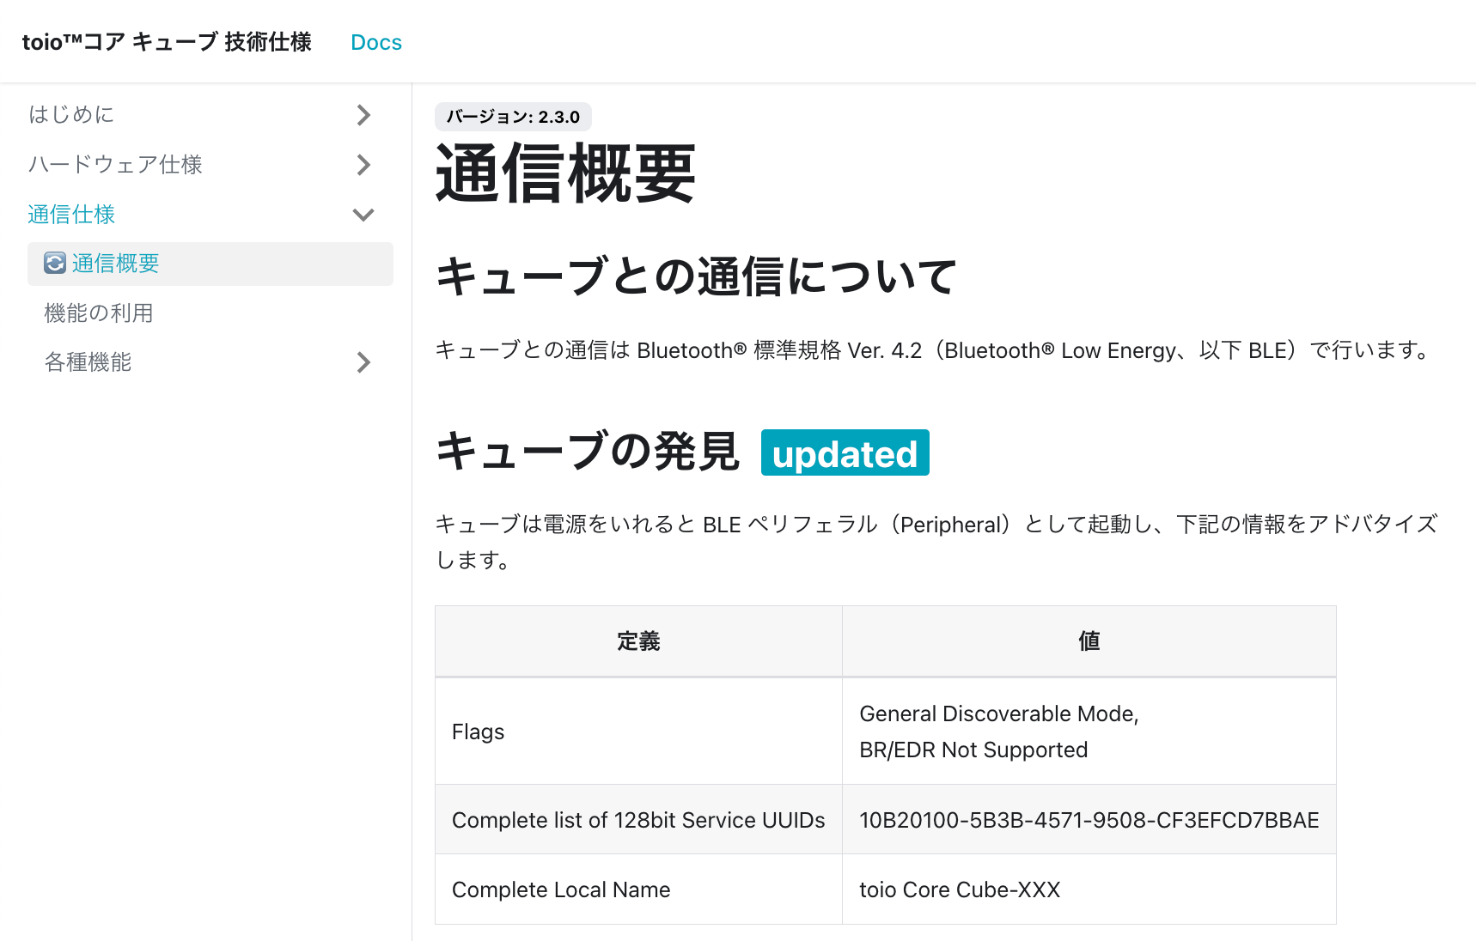Collapse the 通信仕様 section
Viewport: 1476px width, 941px height.
click(x=363, y=215)
